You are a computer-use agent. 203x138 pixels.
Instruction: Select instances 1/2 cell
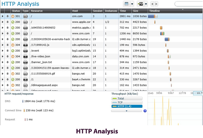(107, 22)
